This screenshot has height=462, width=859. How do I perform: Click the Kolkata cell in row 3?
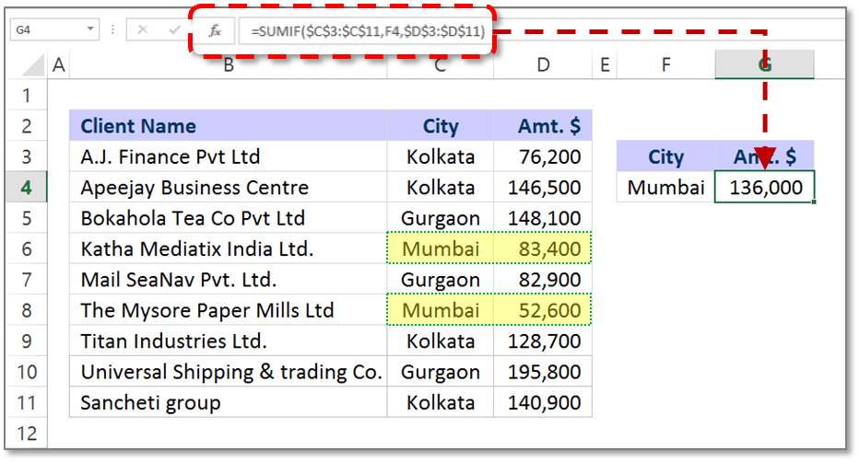(x=440, y=157)
